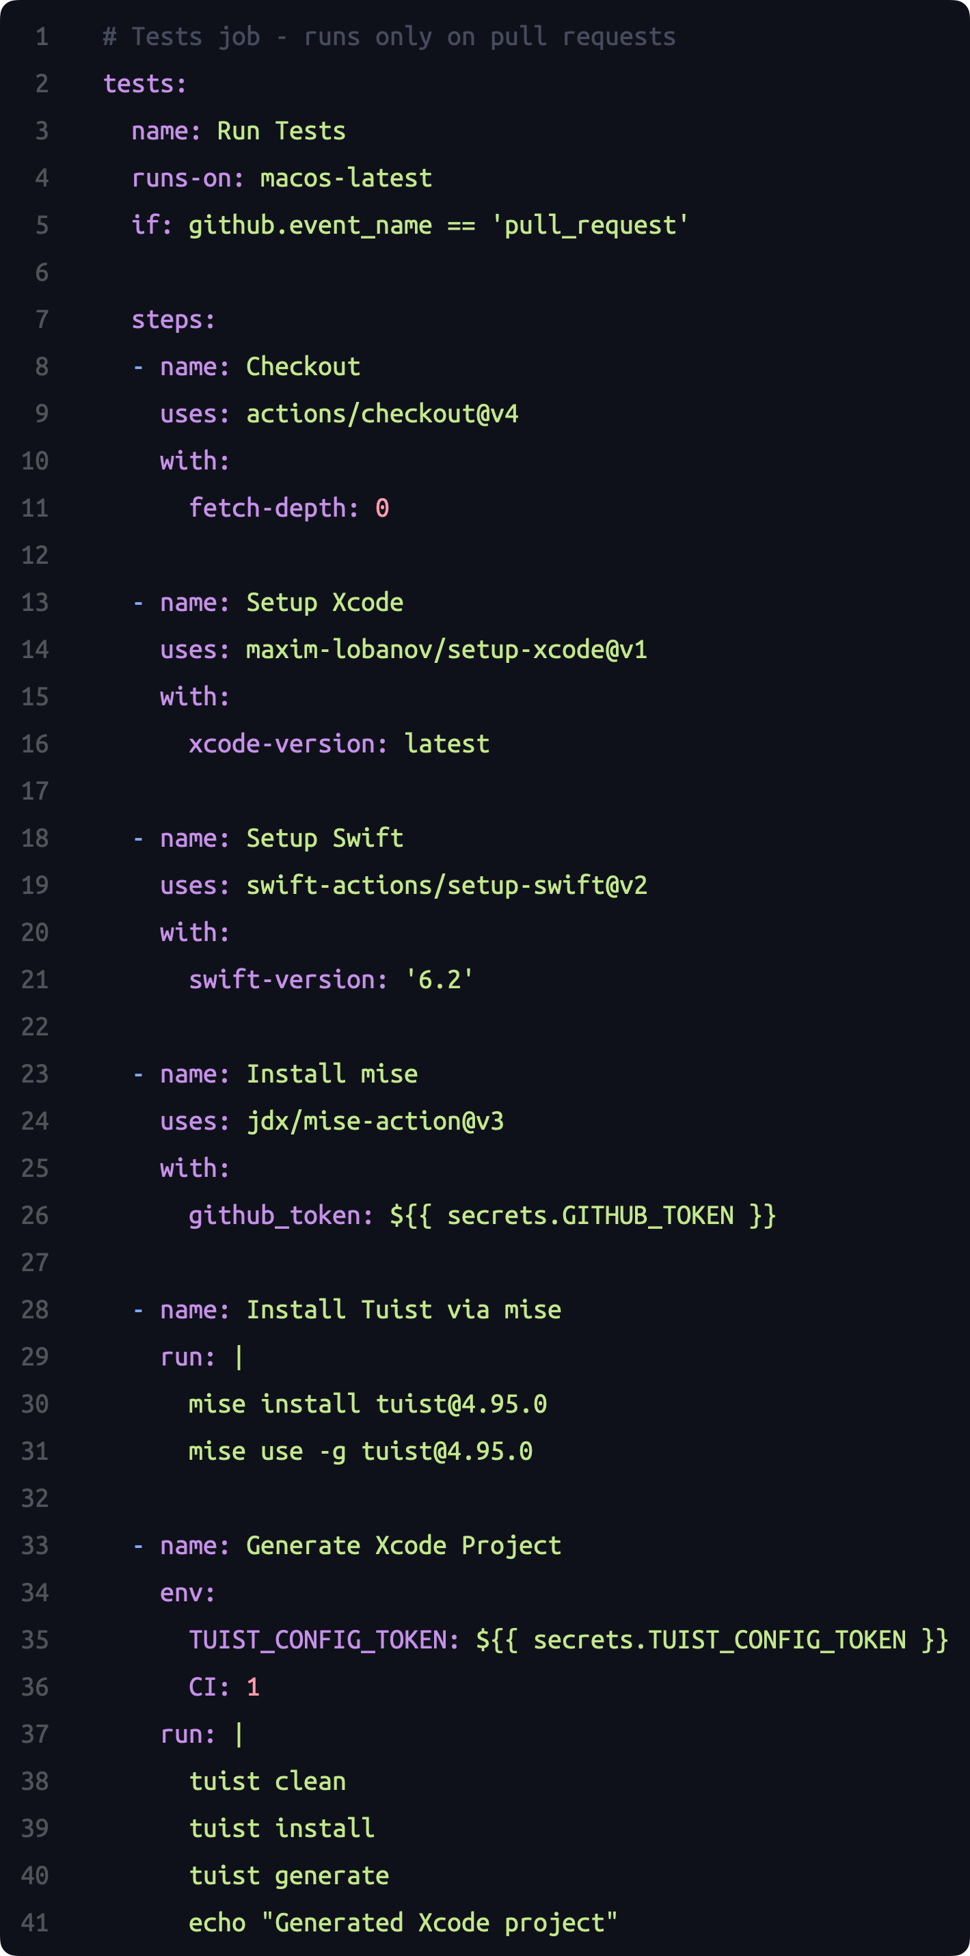Click the 'pull_request' string in the if condition
Image resolution: width=970 pixels, height=1956 pixels.
[x=589, y=226]
